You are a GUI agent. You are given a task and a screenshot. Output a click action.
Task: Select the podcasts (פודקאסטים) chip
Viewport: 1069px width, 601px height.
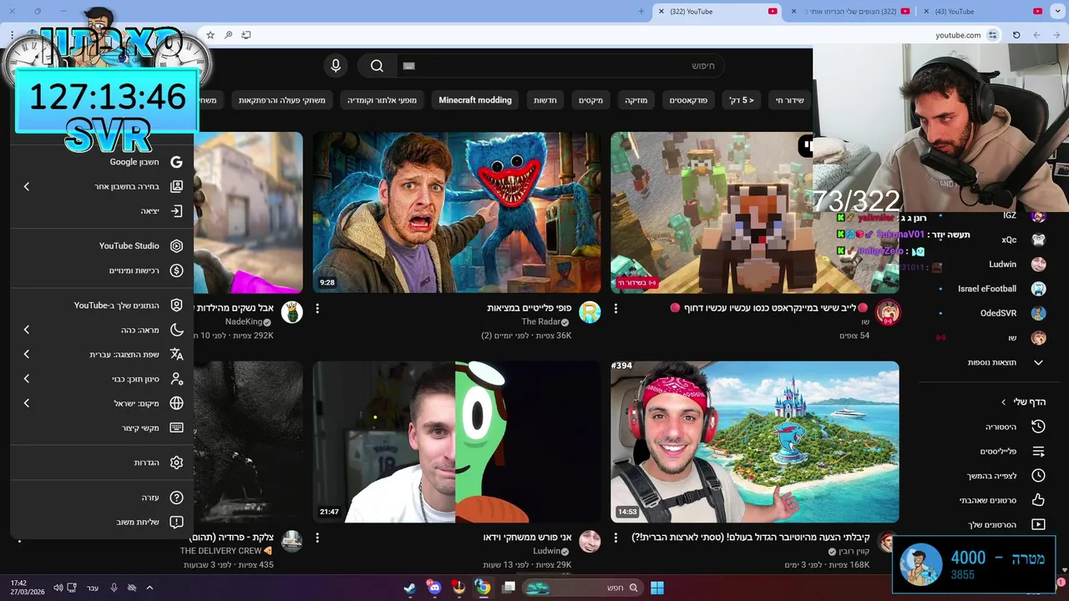(688, 100)
